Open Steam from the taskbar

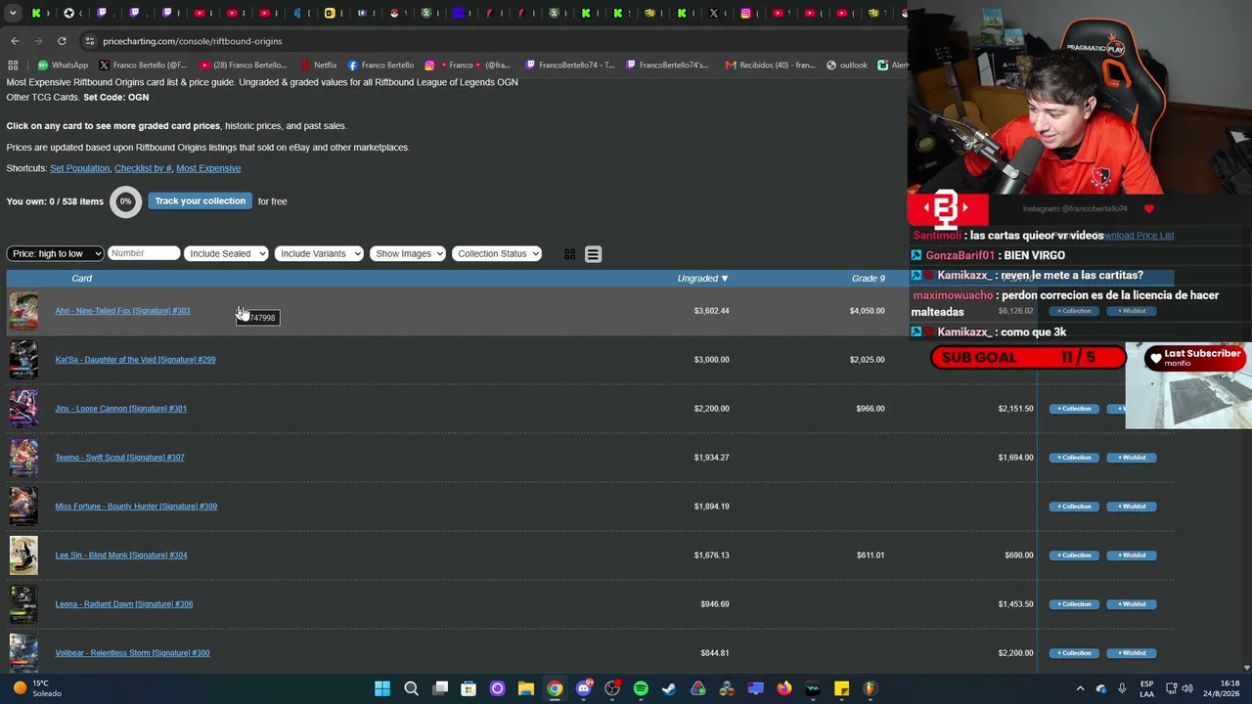click(669, 688)
